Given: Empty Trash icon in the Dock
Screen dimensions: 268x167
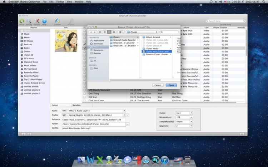Looking at the screenshot, I should (x=188, y=160).
